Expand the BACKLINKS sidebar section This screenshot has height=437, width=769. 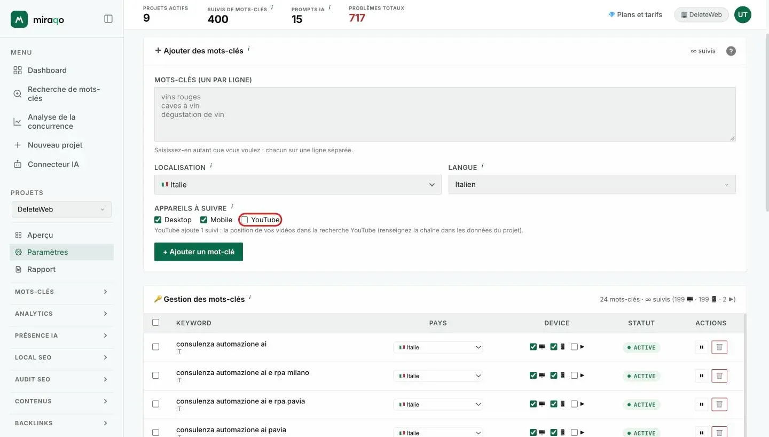pos(61,423)
